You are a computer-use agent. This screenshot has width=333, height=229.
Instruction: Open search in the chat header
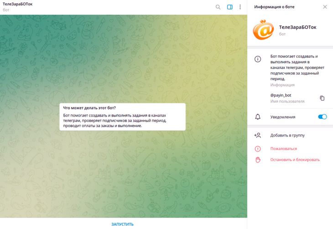coord(218,7)
